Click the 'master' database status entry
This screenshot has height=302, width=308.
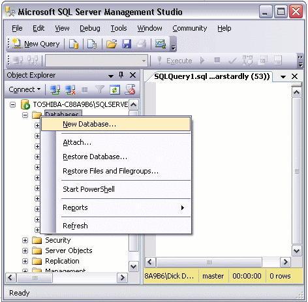point(213,276)
